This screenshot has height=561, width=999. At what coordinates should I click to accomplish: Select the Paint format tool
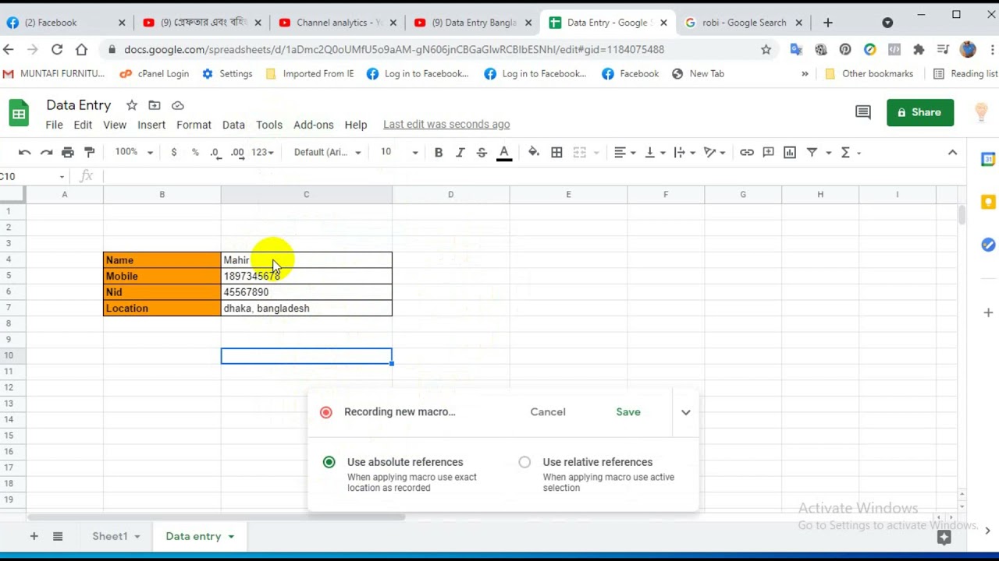(x=90, y=153)
